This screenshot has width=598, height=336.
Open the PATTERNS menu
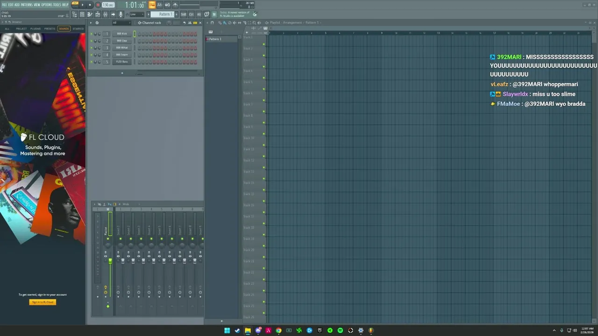(27, 5)
